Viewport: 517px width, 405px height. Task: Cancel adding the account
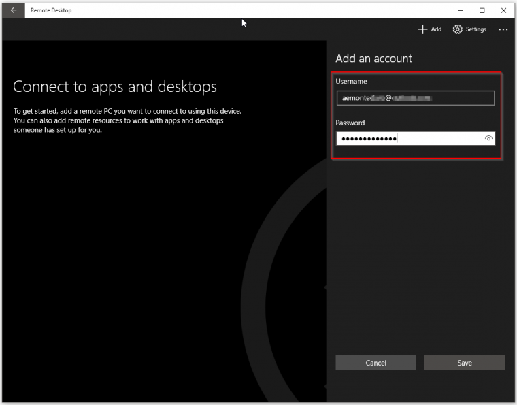[376, 363]
